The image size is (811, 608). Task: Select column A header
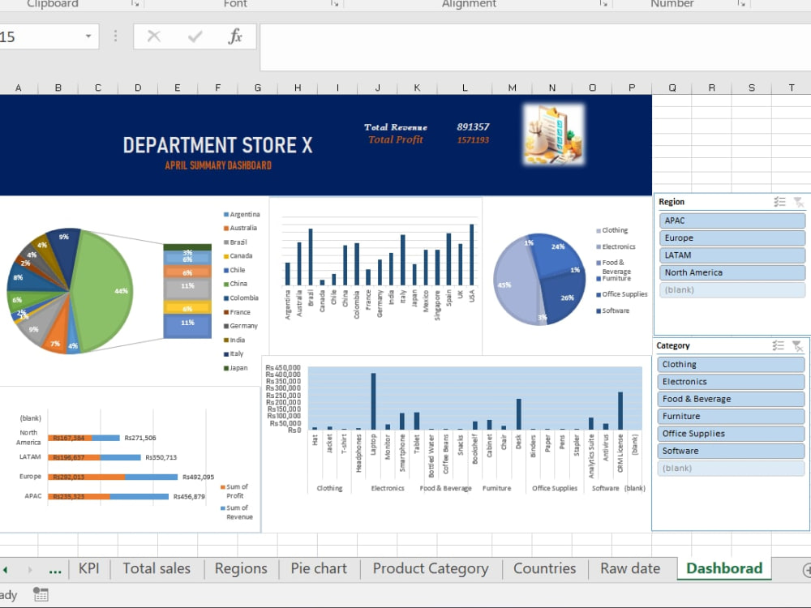pos(19,88)
